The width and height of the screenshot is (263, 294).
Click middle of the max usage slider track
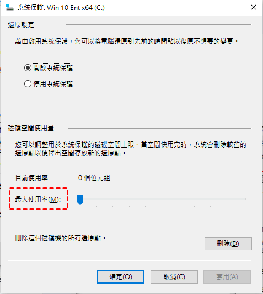162,199
